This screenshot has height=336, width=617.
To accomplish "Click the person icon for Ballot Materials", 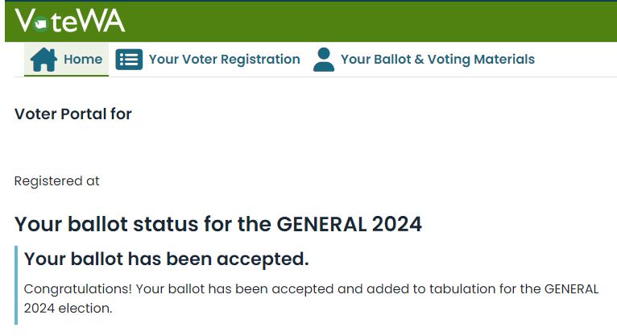I will pos(324,60).
